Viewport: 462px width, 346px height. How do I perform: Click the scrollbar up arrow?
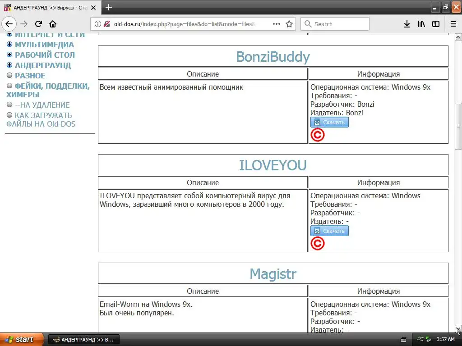pyautogui.click(x=458, y=37)
